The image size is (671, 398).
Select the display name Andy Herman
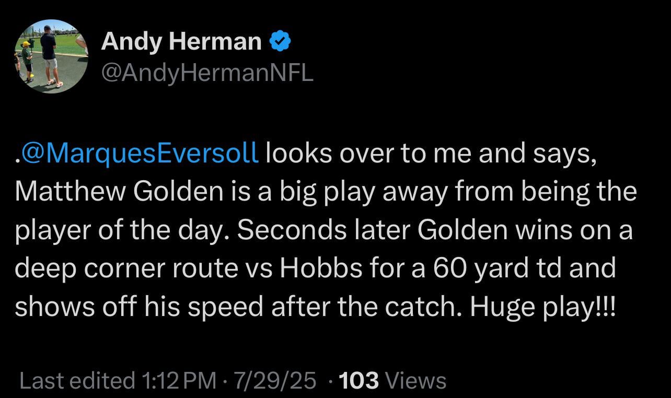pos(181,40)
